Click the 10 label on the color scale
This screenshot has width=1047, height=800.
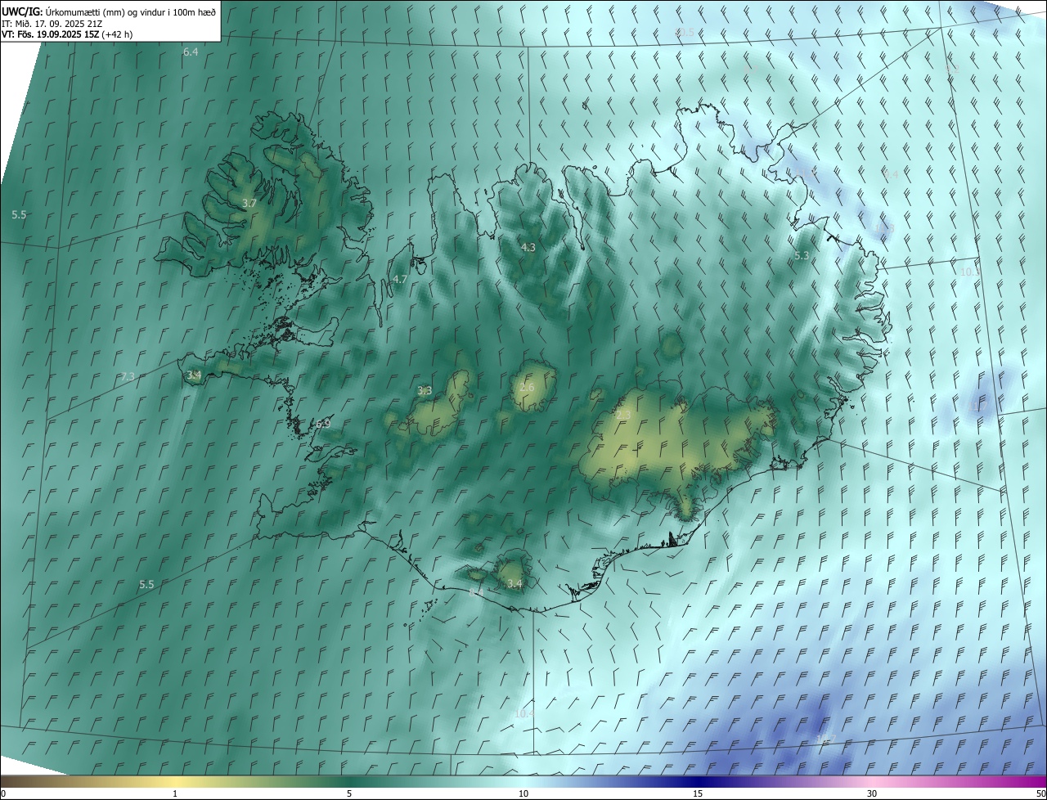pyautogui.click(x=523, y=793)
